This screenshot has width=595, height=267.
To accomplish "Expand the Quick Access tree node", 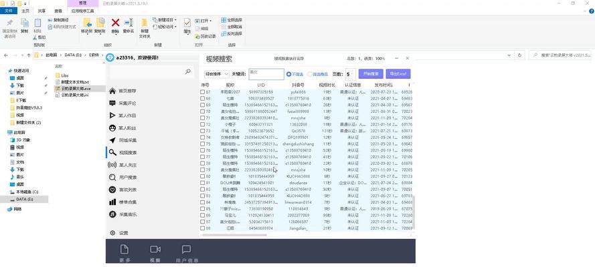I will (x=9, y=71).
